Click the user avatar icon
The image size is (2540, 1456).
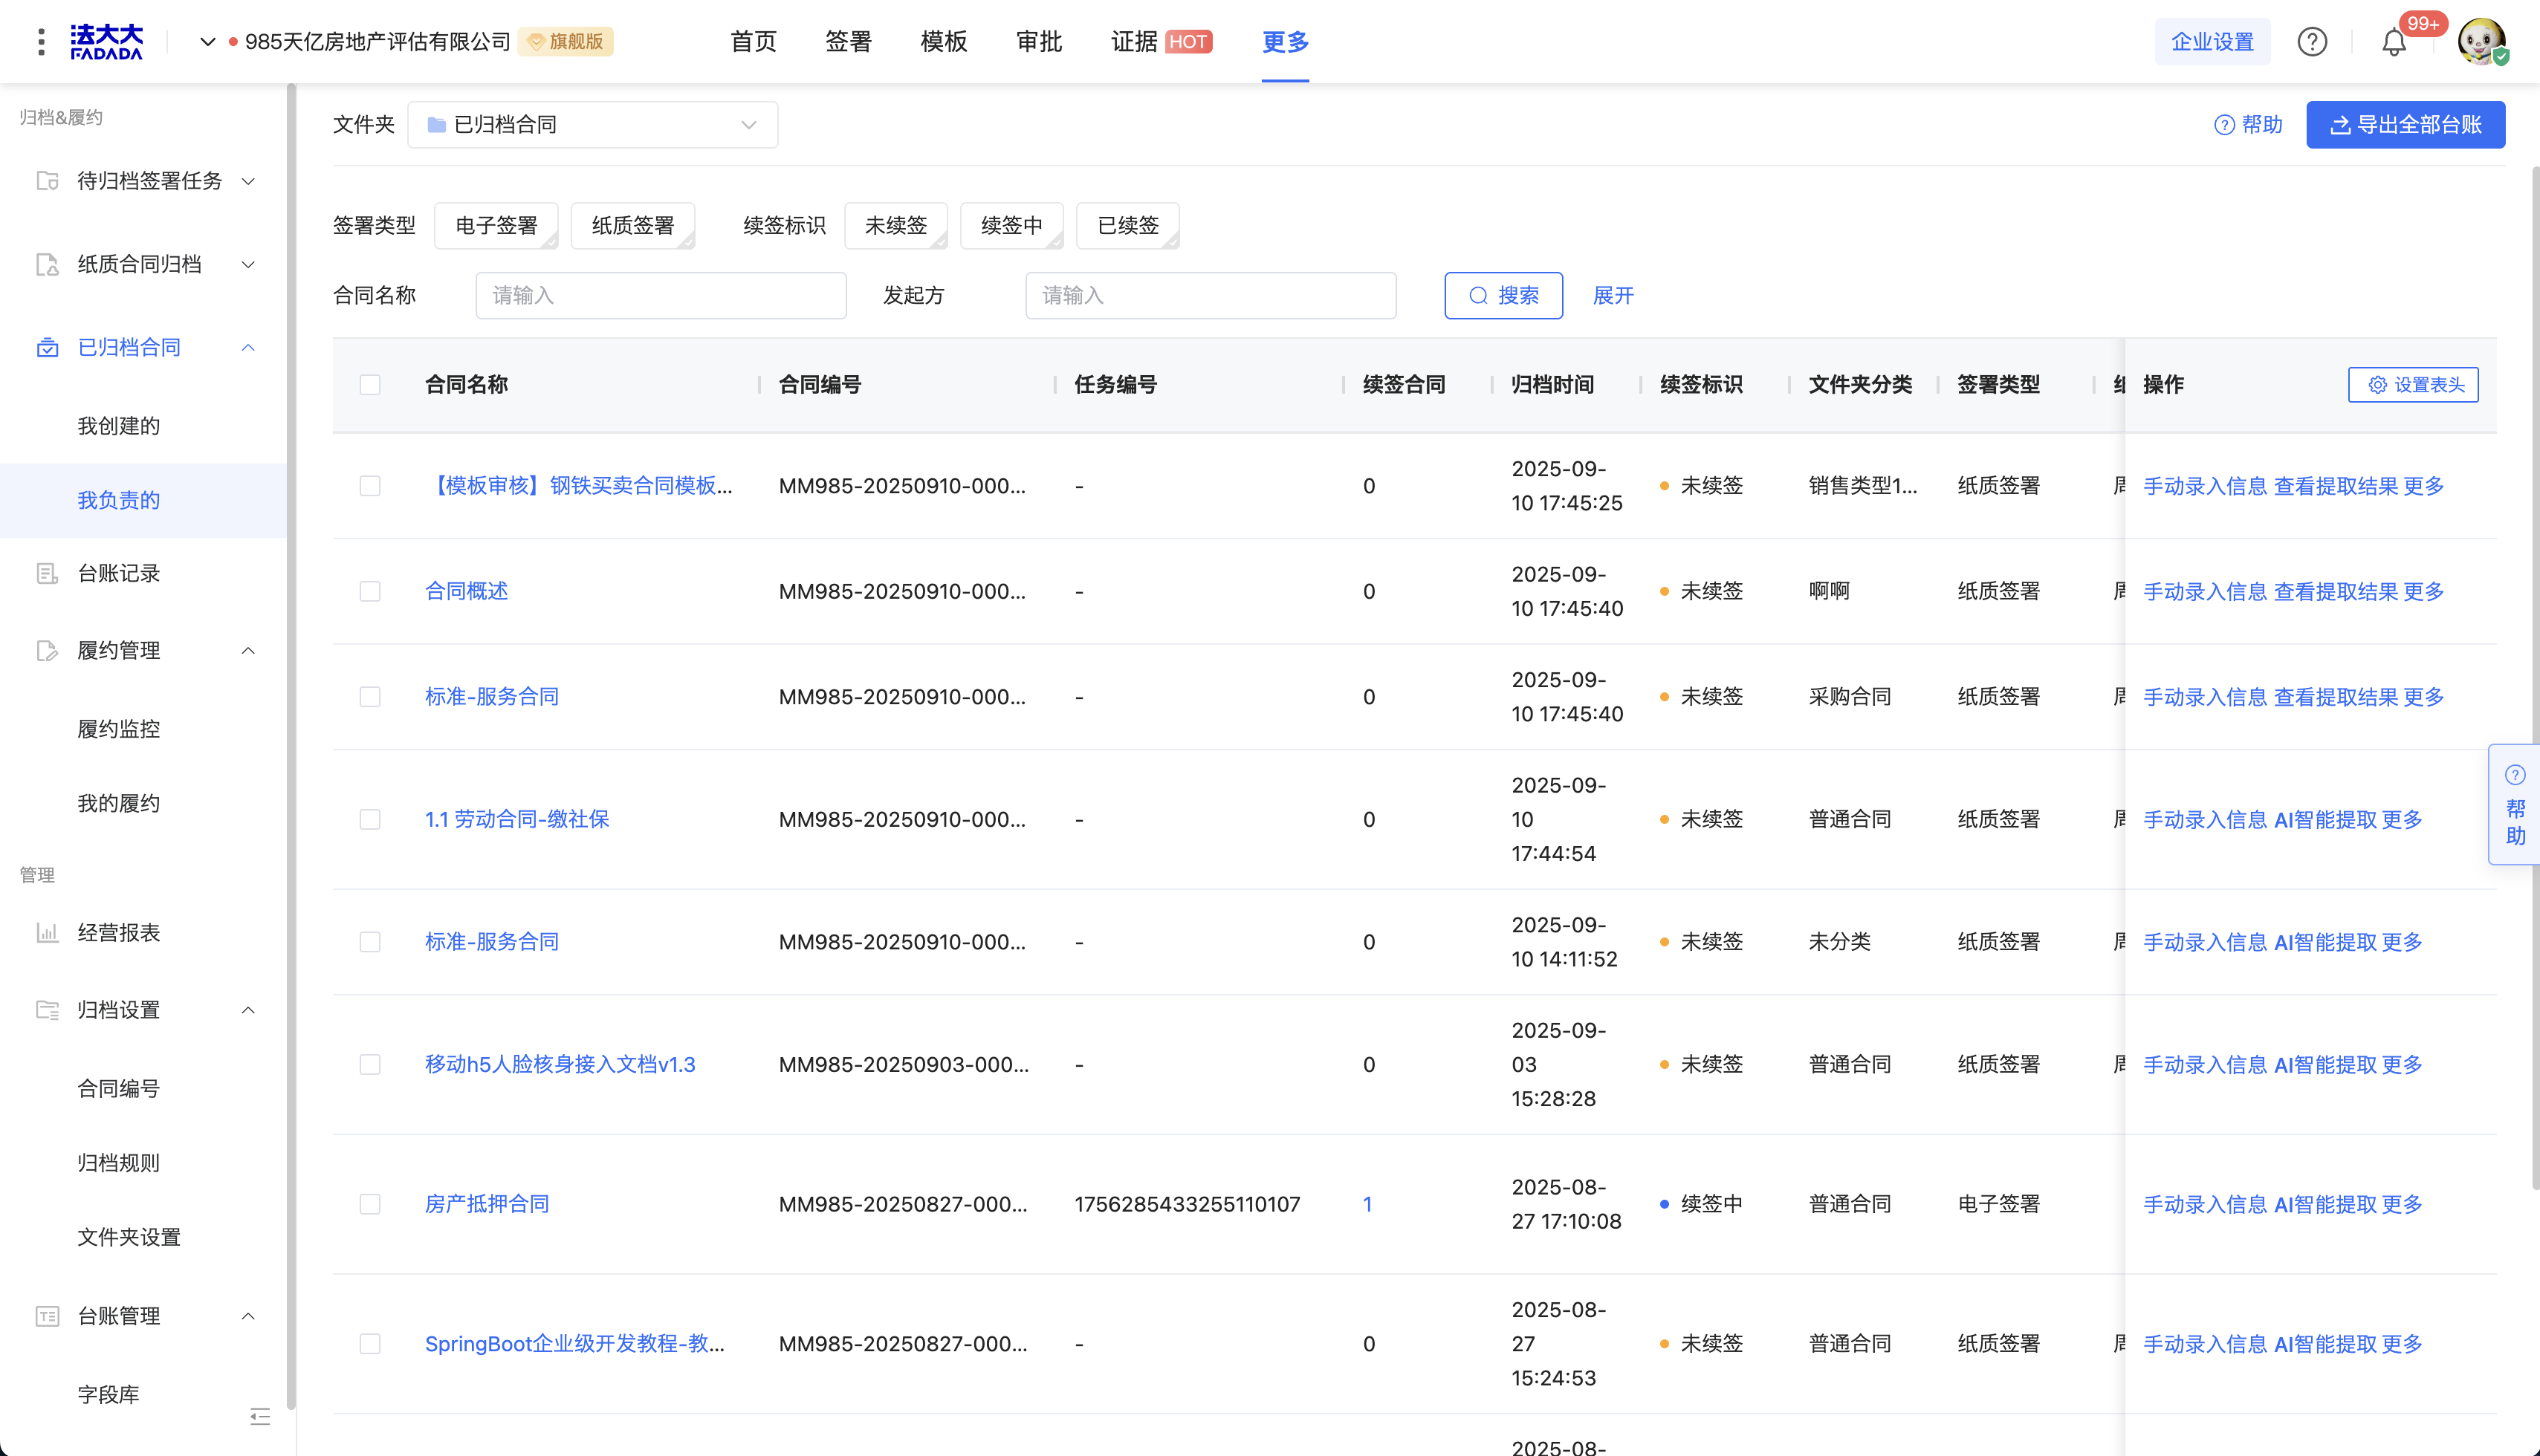point(2481,42)
